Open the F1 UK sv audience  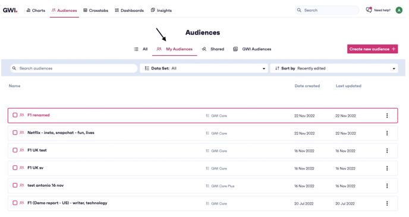pos(36,168)
